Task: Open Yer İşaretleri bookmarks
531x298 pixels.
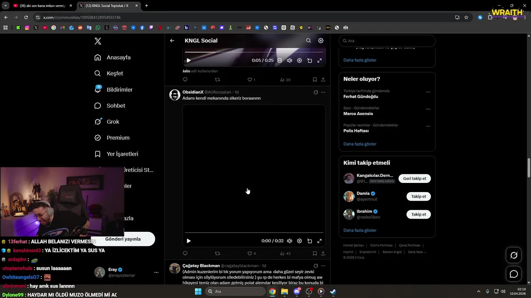Action: click(117, 154)
